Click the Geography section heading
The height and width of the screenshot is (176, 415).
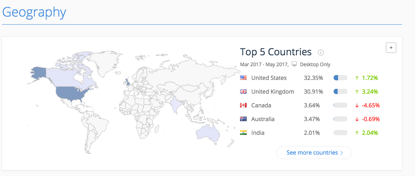34,12
